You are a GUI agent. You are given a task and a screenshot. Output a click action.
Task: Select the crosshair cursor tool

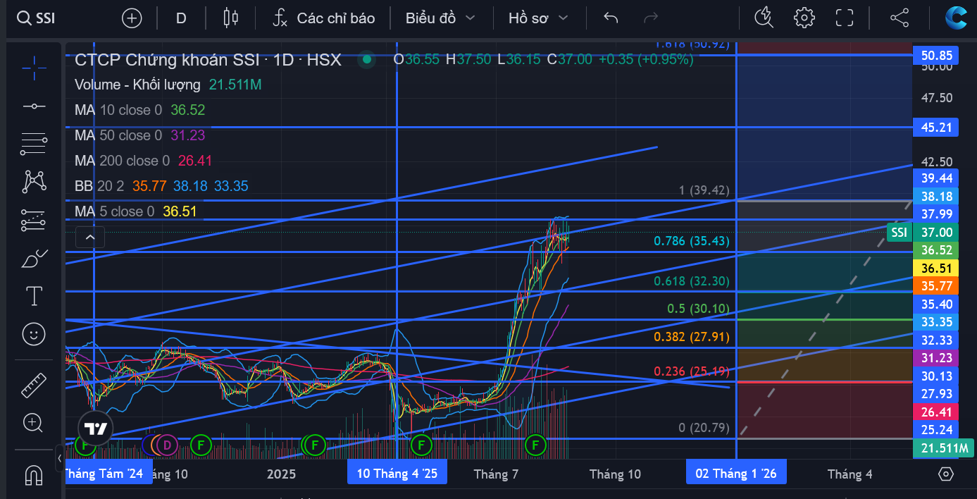[34, 68]
